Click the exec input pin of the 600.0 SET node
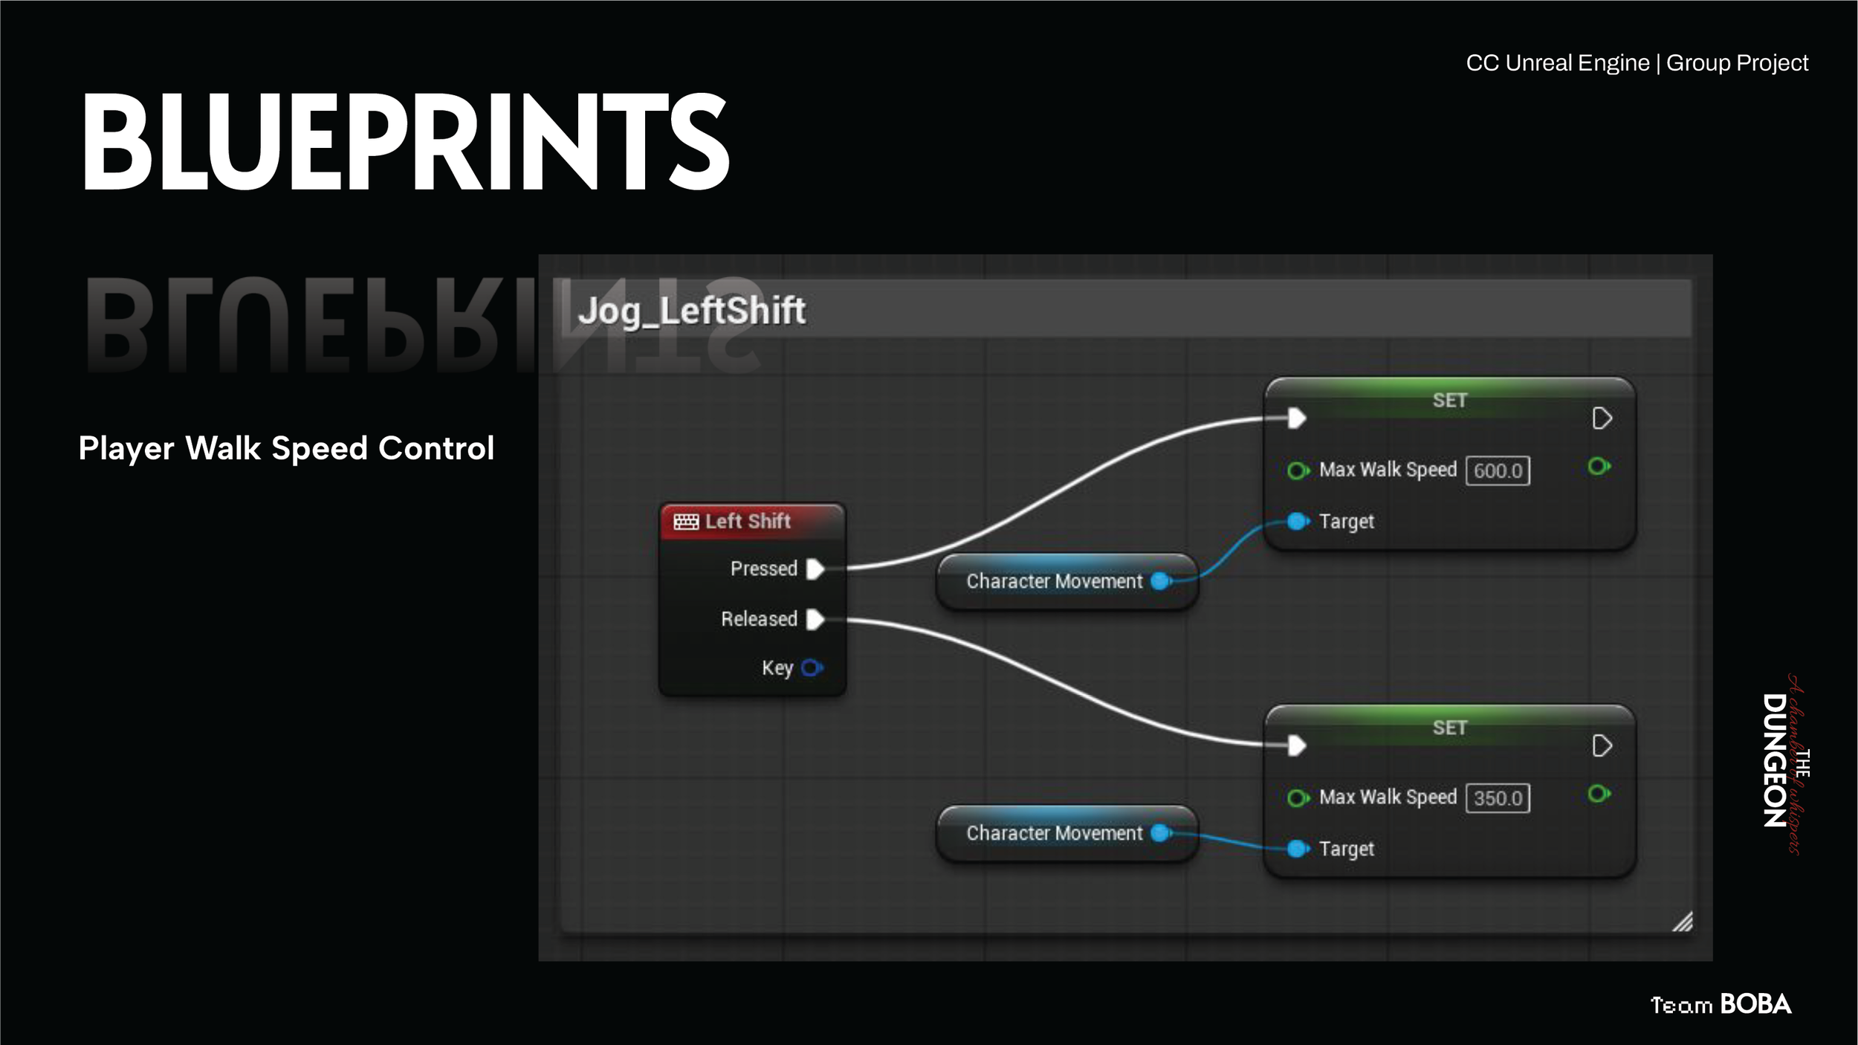 (1296, 418)
